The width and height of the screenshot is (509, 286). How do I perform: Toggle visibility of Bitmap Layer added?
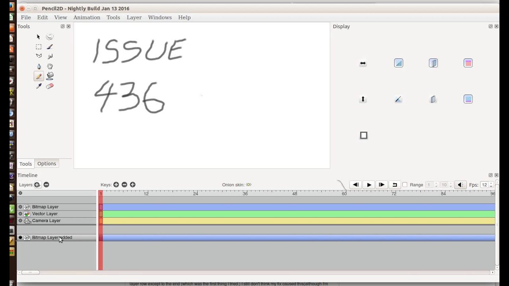click(x=20, y=238)
